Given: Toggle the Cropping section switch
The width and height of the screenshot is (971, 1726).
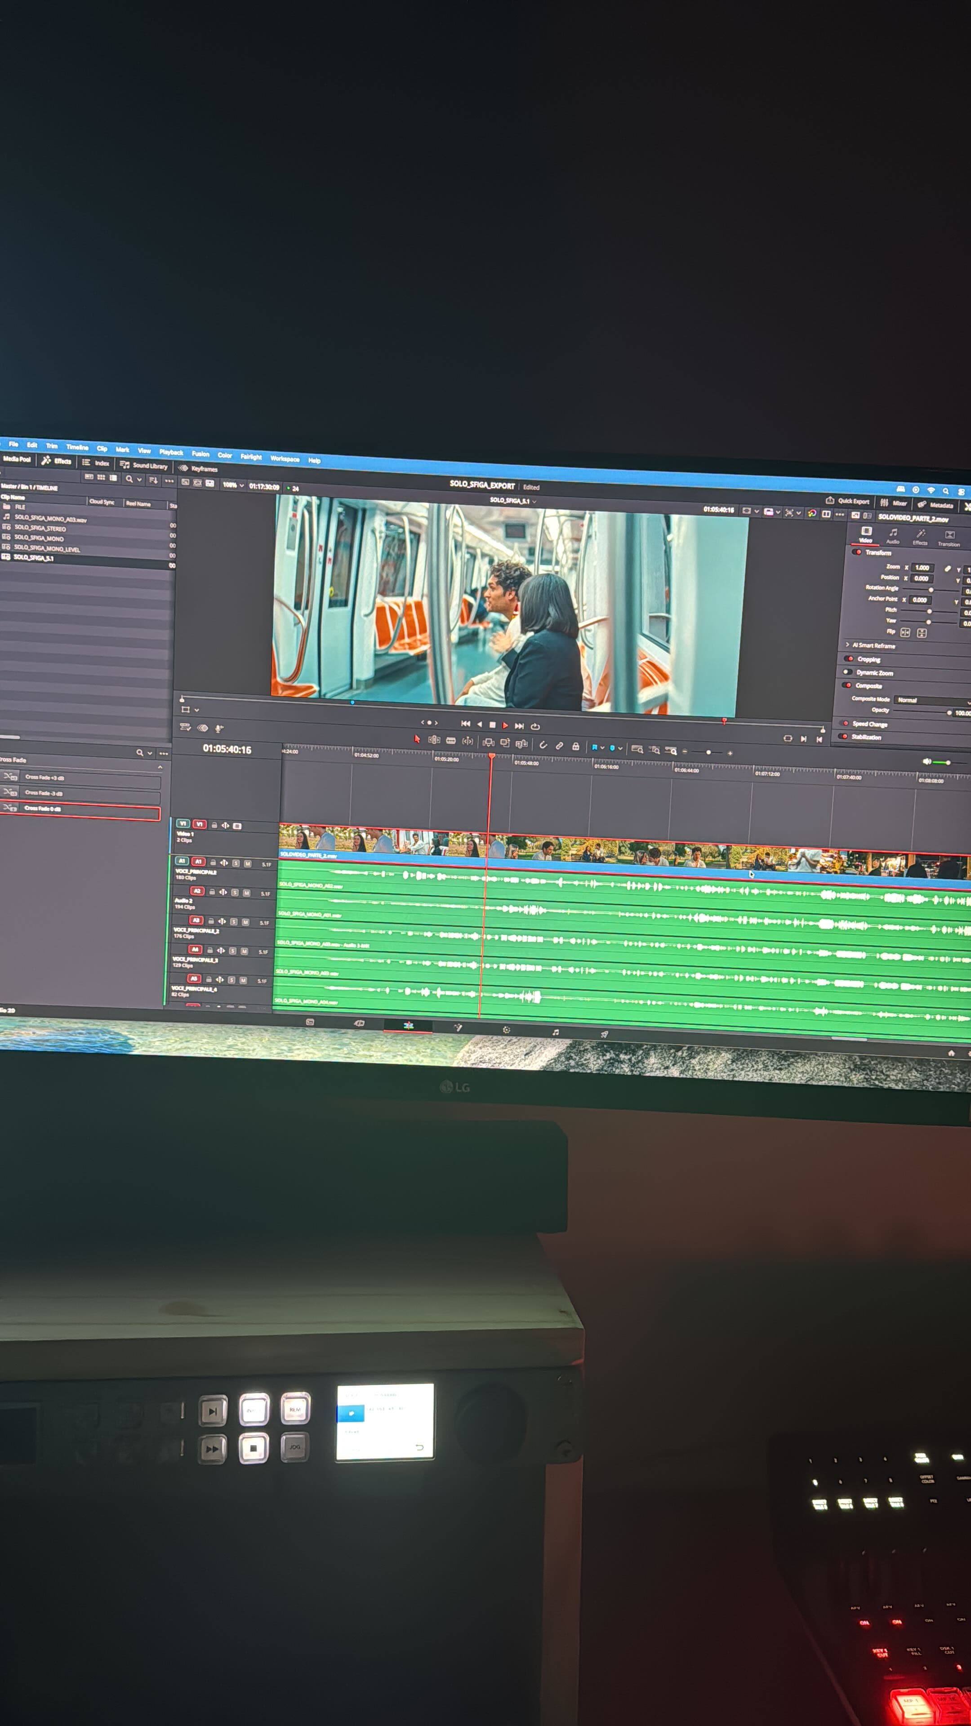Looking at the screenshot, I should click(x=849, y=658).
